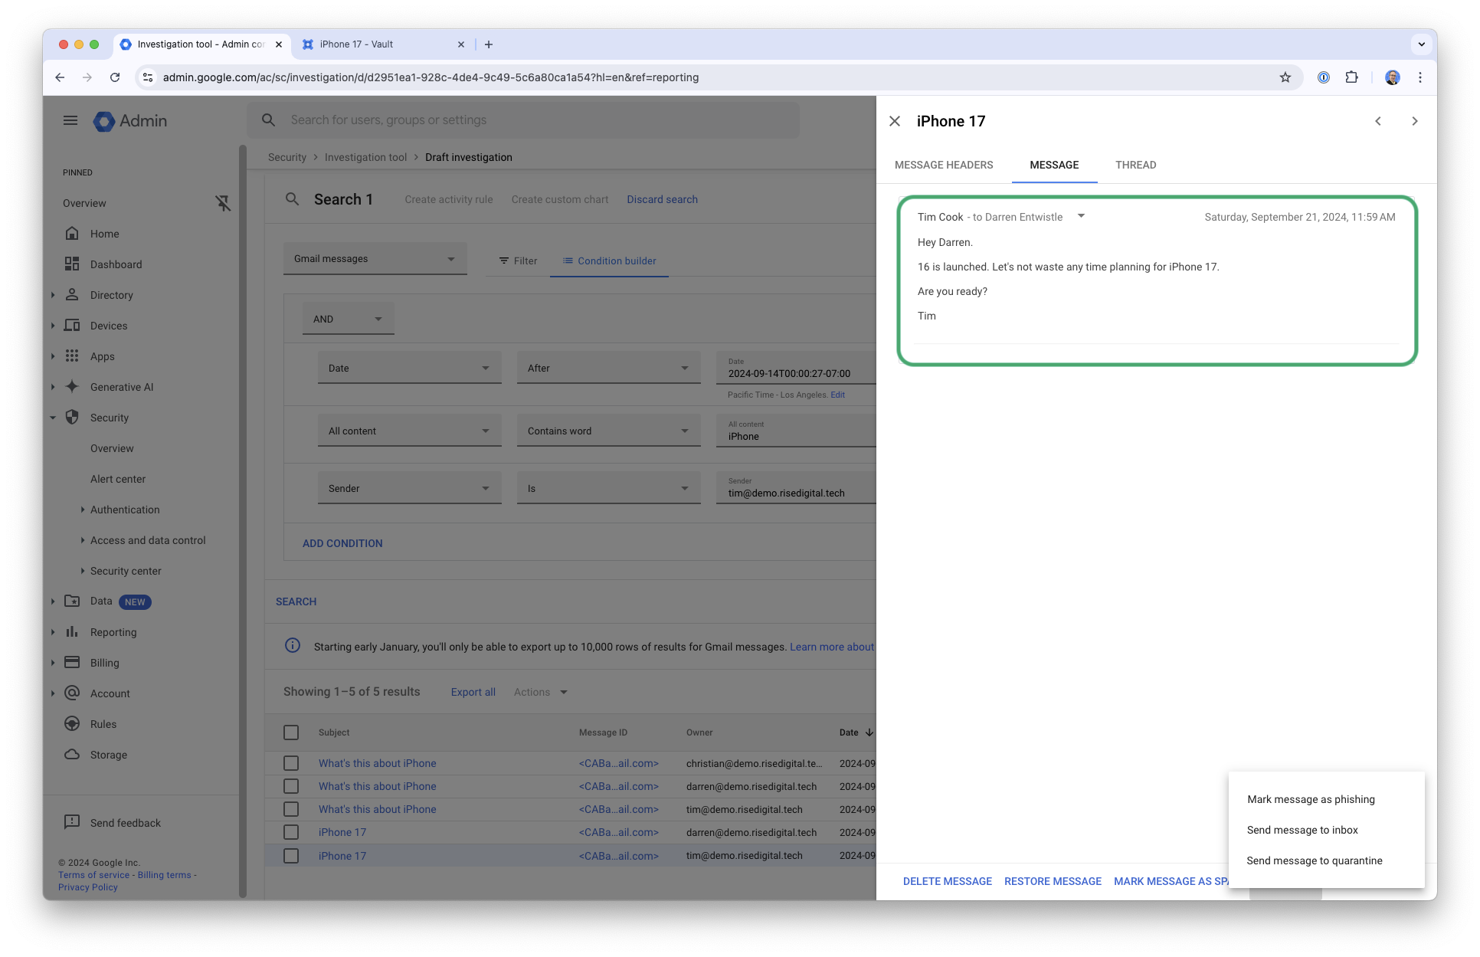The width and height of the screenshot is (1480, 957).
Task: Click the Send feedback icon
Action: (72, 822)
